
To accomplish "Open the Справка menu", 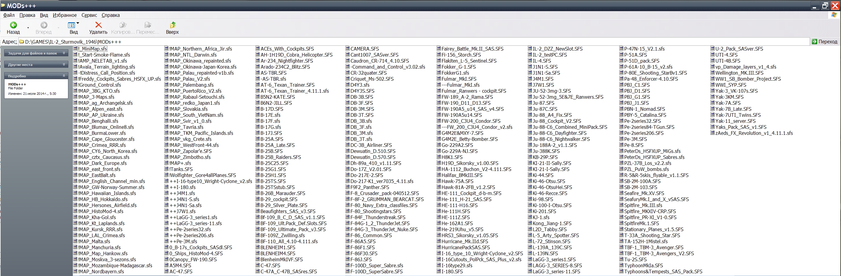I will [x=111, y=15].
